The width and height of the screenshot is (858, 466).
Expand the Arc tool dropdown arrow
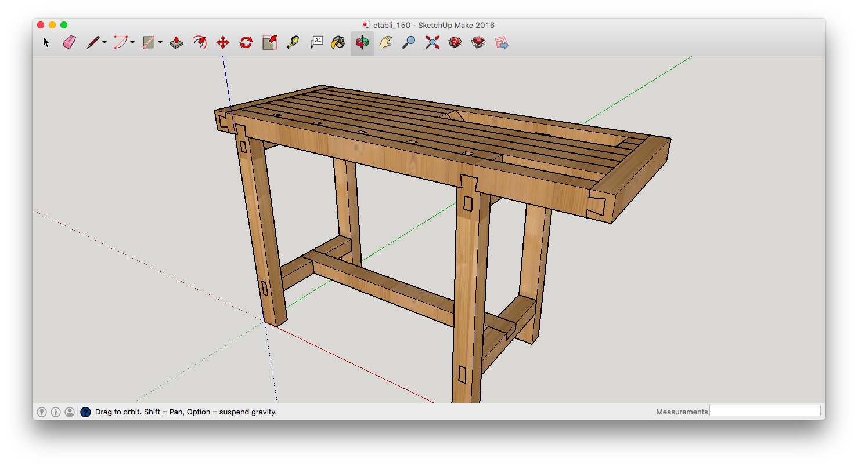tap(132, 42)
